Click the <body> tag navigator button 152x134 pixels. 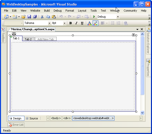coord(56,118)
